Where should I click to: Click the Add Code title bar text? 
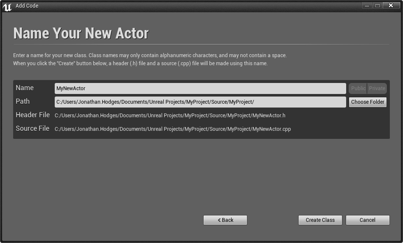point(27,6)
